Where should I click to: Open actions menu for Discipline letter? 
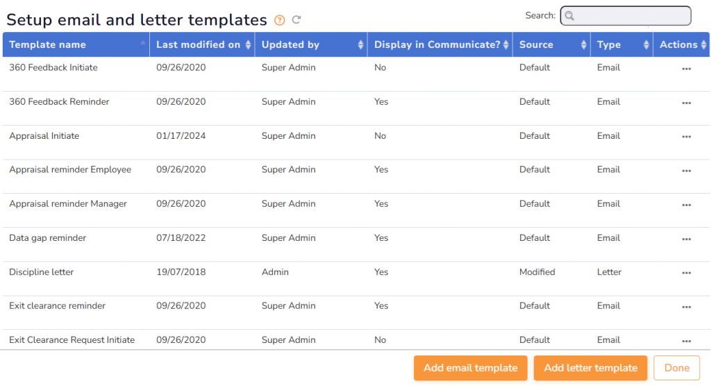pos(686,273)
